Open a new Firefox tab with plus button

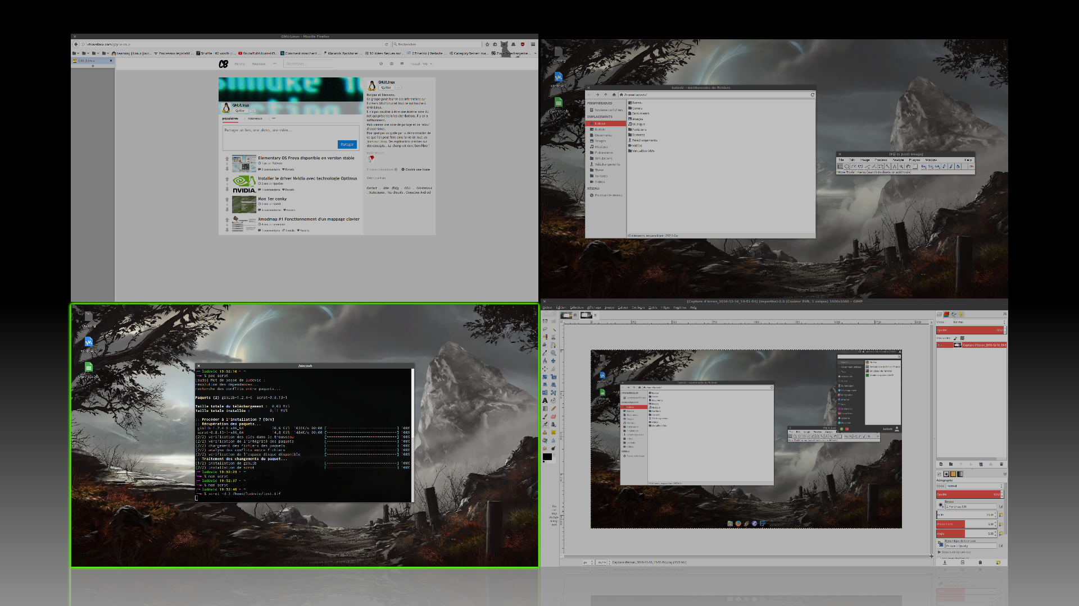[x=93, y=66]
